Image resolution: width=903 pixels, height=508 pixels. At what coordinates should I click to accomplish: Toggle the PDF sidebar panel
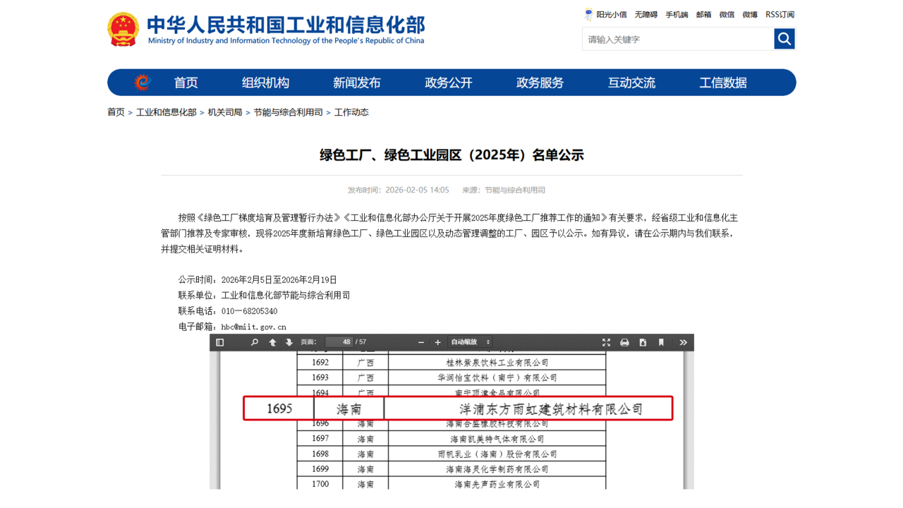pos(219,341)
